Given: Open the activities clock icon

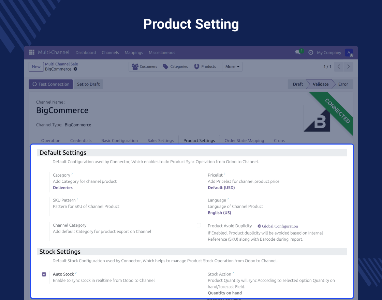Looking at the screenshot, I should (311, 52).
